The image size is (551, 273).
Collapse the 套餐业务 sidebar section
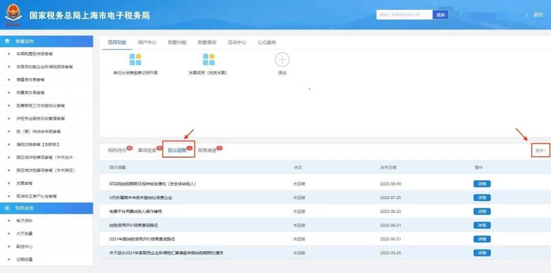click(x=47, y=41)
